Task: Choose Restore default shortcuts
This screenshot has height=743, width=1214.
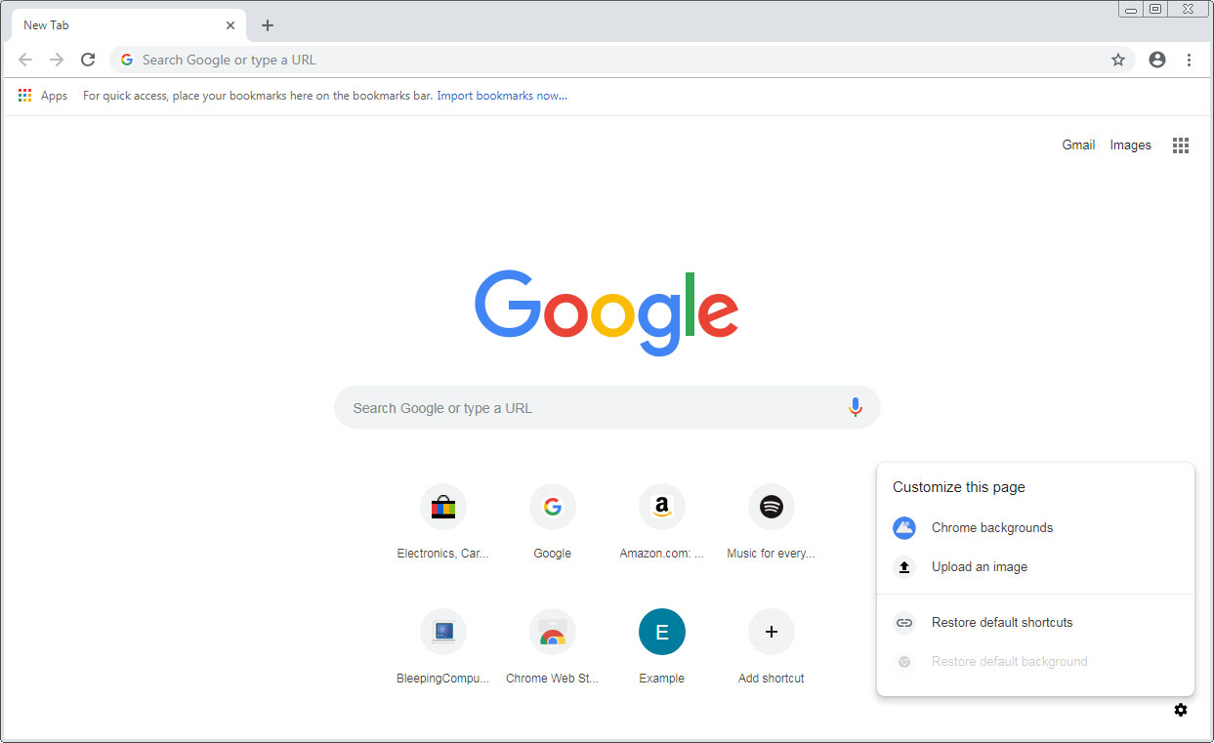Action: pyautogui.click(x=1035, y=623)
